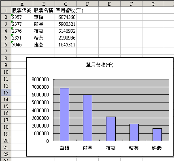Select the 建碁 bar in chart
The image size is (174, 161).
click(x=157, y=135)
